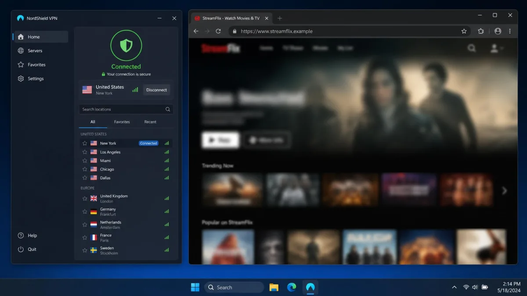Image resolution: width=527 pixels, height=296 pixels.
Task: Open the first Trending Now thumbnail
Action: 232,189
